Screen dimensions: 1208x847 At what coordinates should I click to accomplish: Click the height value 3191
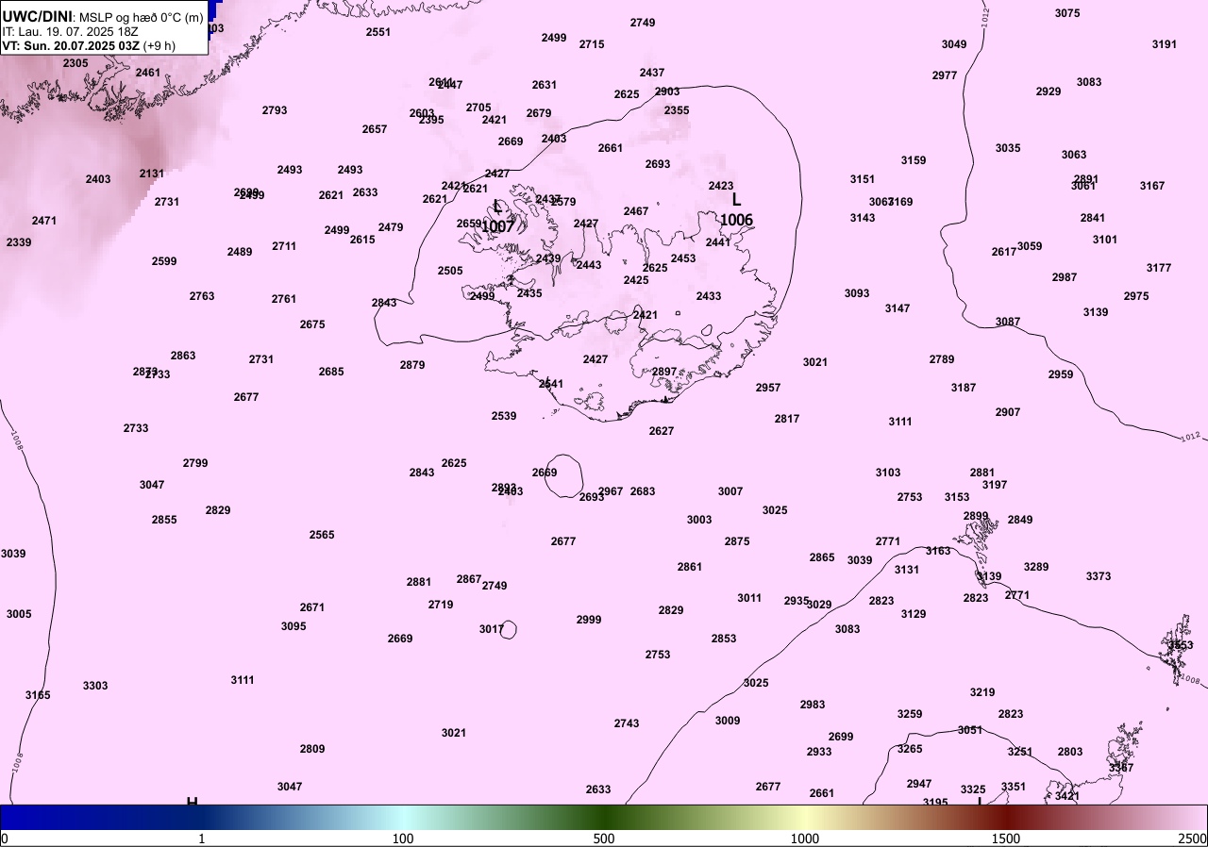(x=1165, y=44)
